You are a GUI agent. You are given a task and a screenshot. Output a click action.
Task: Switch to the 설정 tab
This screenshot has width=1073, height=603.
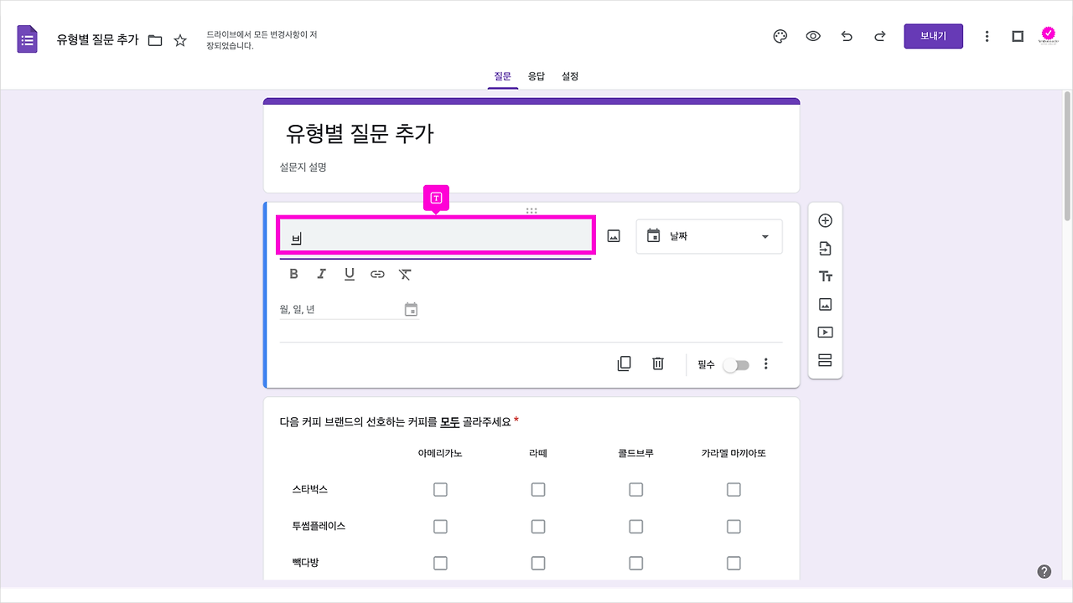point(570,76)
